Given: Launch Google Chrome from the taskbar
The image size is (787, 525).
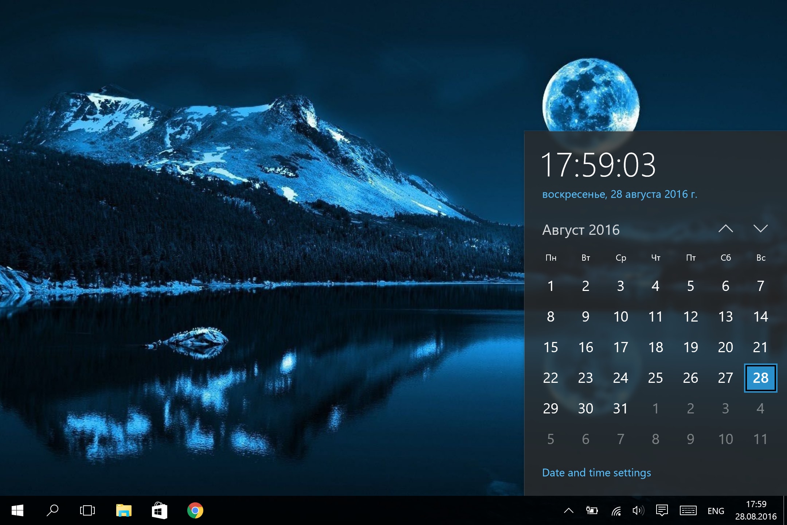Looking at the screenshot, I should [195, 510].
